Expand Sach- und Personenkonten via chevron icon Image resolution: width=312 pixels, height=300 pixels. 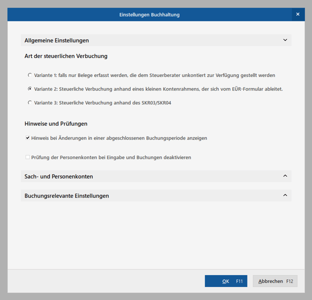pos(285,176)
